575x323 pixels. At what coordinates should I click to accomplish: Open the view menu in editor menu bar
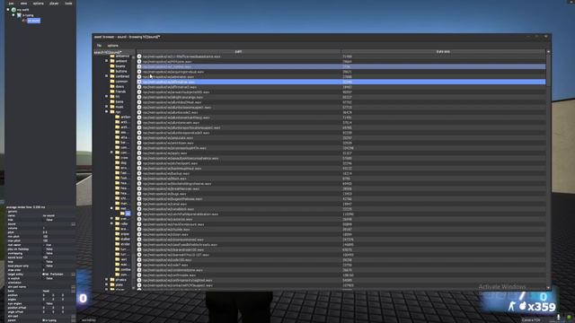click(24, 4)
